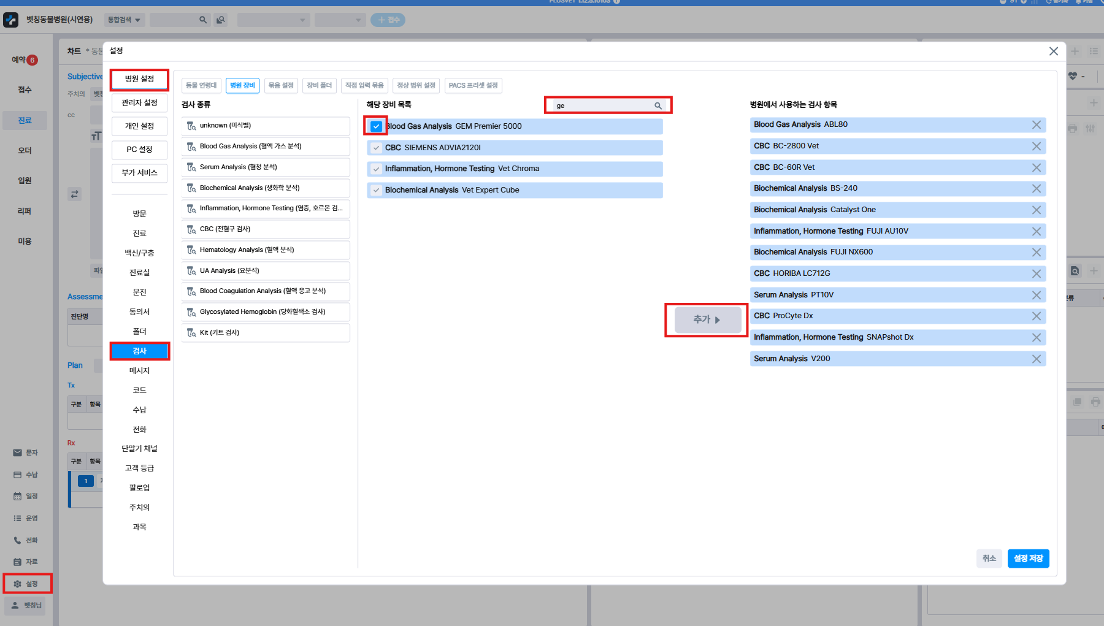Click the 추가 add button

click(x=707, y=319)
